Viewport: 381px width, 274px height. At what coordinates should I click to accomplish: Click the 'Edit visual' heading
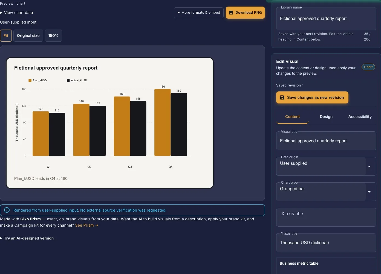287,62
